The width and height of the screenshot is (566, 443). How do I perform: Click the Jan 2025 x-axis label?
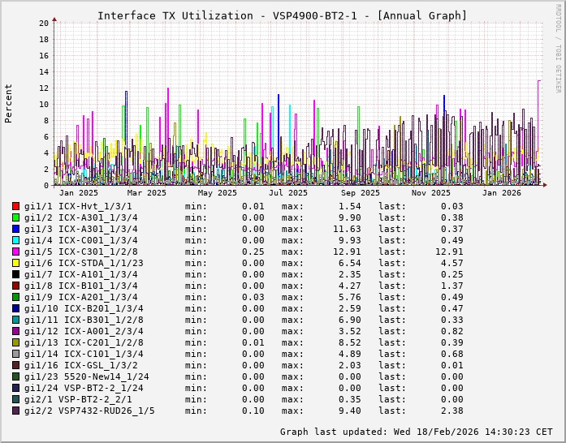tap(79, 193)
